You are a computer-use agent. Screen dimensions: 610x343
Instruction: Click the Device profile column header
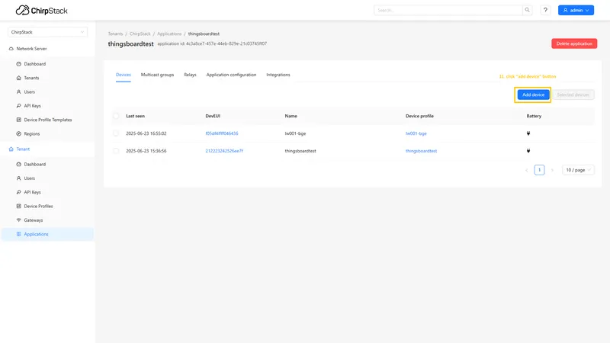(419, 116)
